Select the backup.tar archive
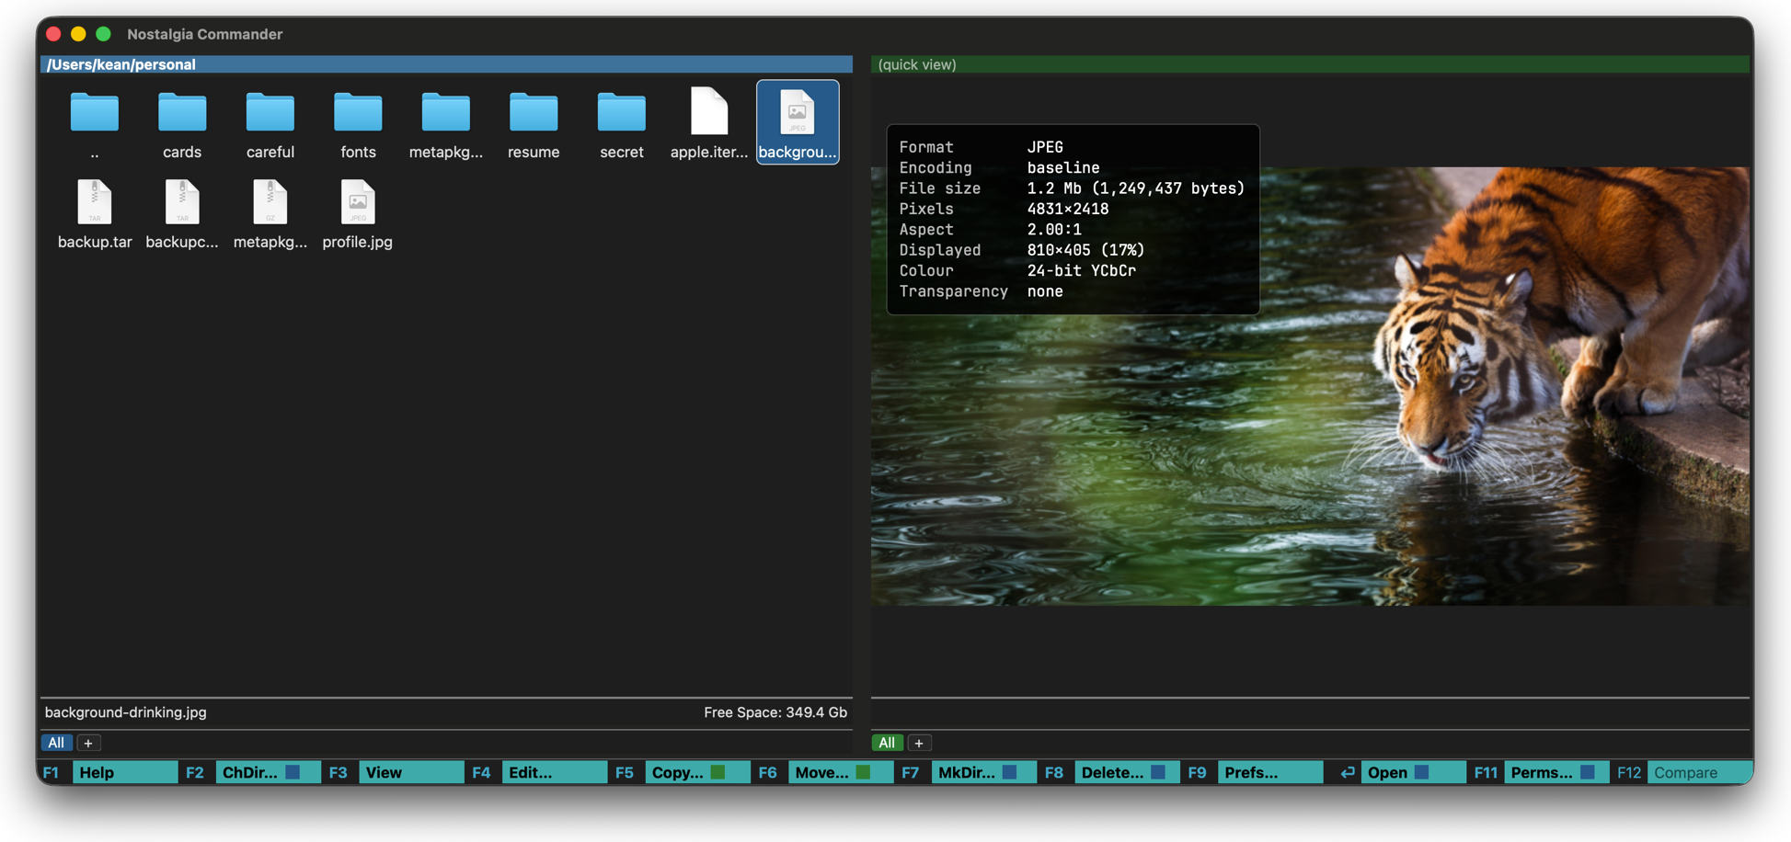Image resolution: width=1791 pixels, height=842 pixels. 95,213
